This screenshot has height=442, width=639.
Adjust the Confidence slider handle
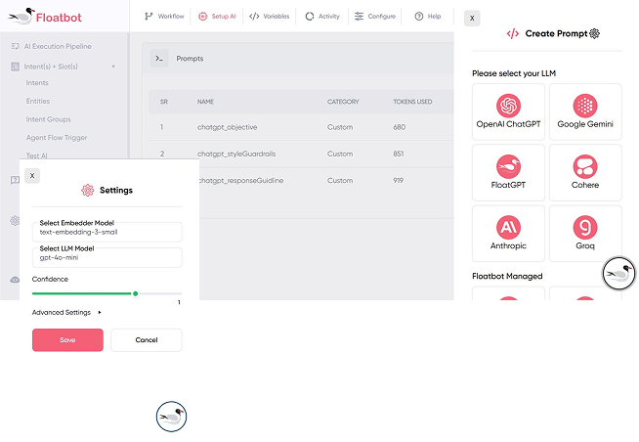[135, 292]
